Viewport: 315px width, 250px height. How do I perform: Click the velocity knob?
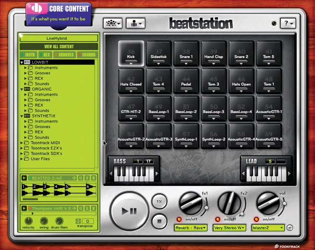pyautogui.click(x=29, y=221)
